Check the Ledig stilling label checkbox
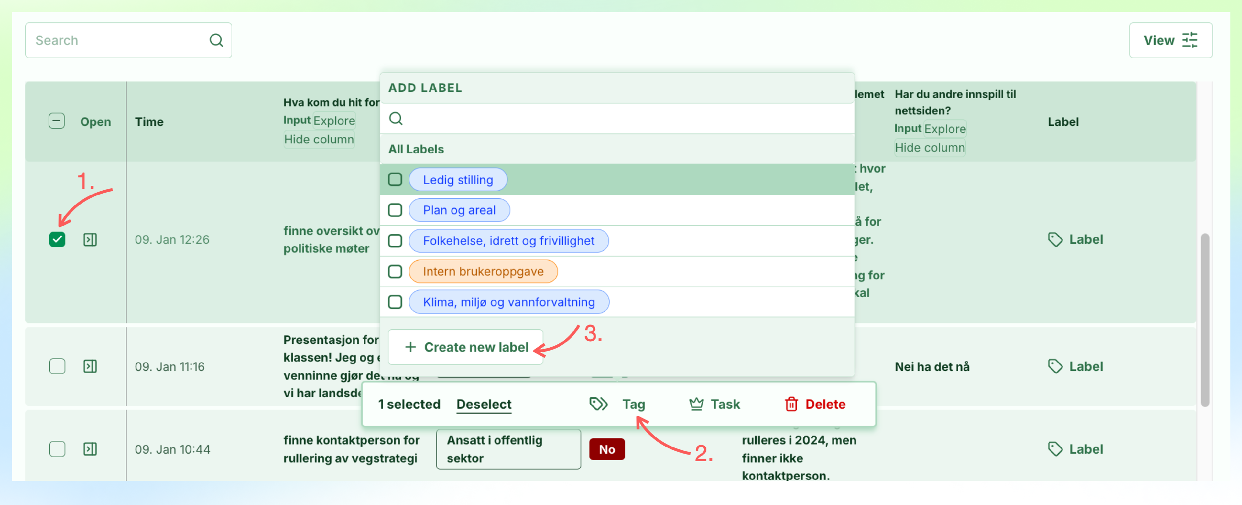The height and width of the screenshot is (505, 1242). (x=395, y=180)
